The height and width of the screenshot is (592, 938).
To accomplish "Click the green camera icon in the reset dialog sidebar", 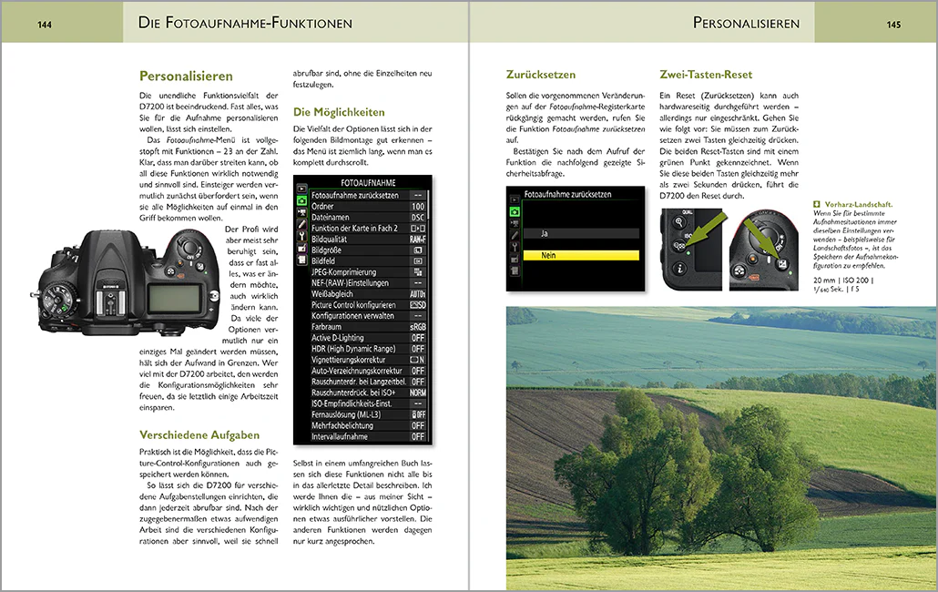I will tap(514, 211).
